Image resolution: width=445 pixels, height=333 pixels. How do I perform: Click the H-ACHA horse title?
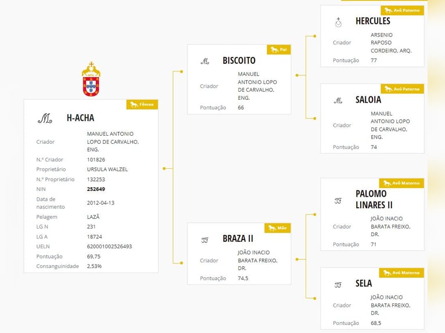tap(80, 118)
